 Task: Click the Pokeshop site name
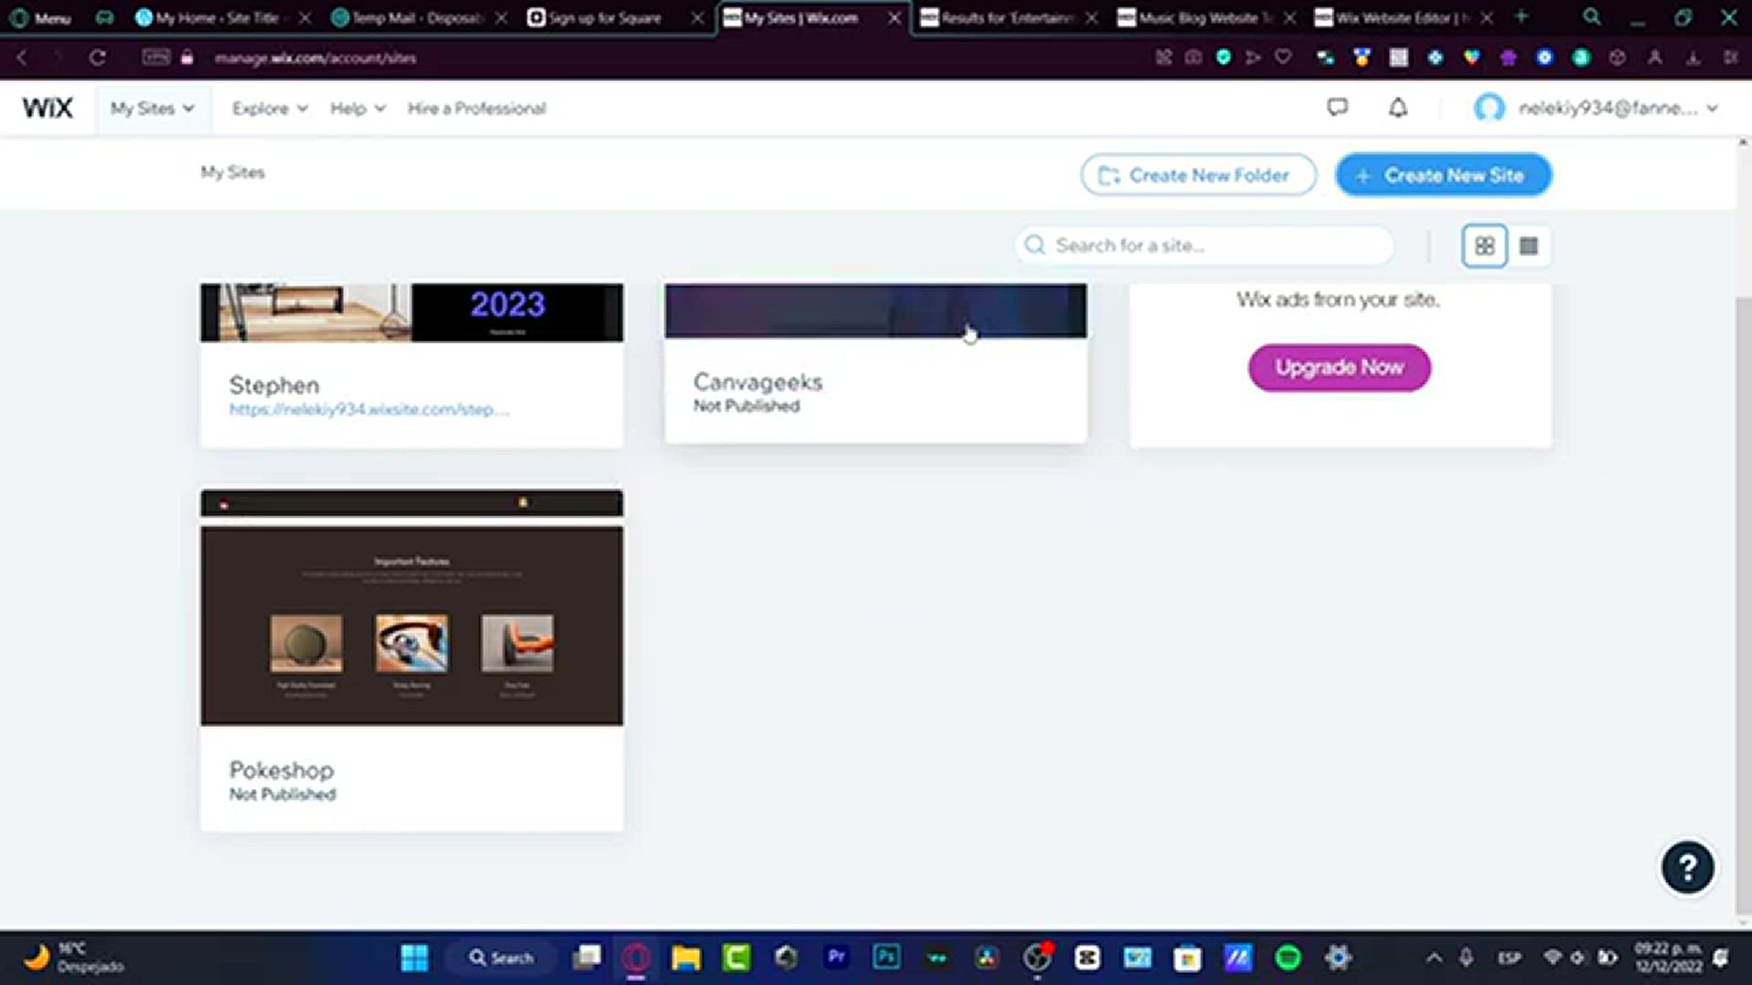click(x=281, y=770)
